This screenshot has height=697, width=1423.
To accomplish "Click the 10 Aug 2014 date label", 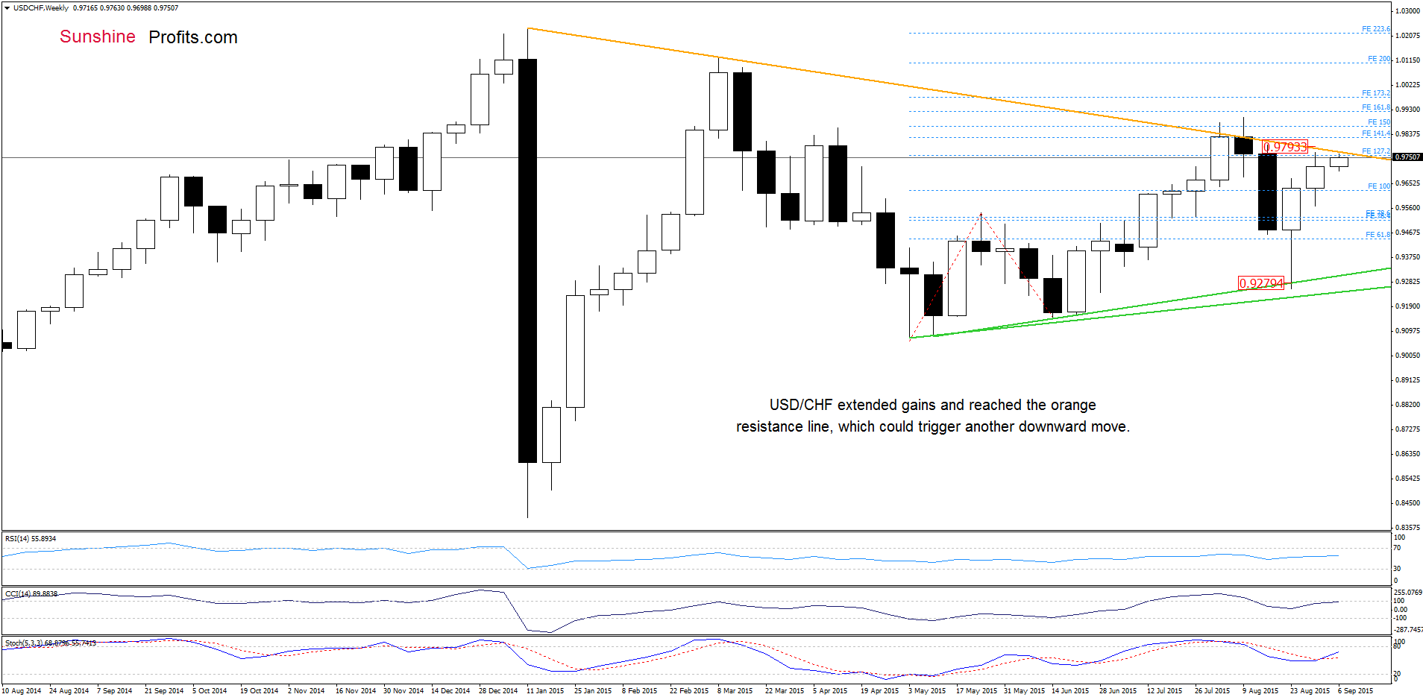I will [22, 690].
